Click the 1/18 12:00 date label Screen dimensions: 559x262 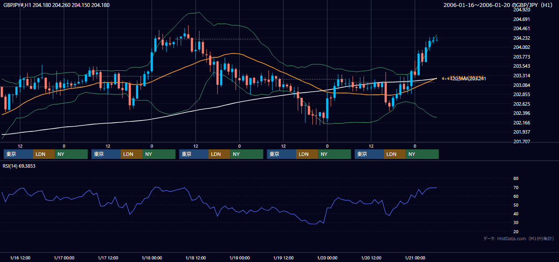pos(196,258)
